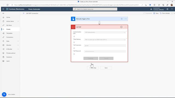This screenshot has height=98, width=175.
Task: Open the Environments Contoso selector
Action: coord(159,9)
